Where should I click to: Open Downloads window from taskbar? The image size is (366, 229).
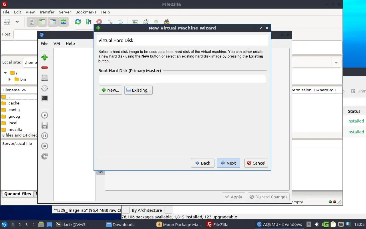coord(120,224)
